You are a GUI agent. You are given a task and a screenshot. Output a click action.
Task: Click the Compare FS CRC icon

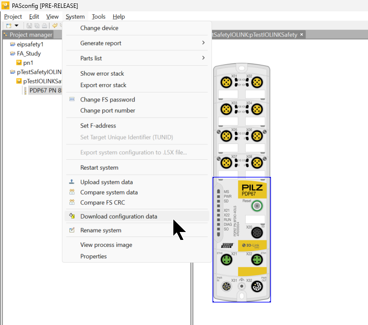click(x=72, y=202)
